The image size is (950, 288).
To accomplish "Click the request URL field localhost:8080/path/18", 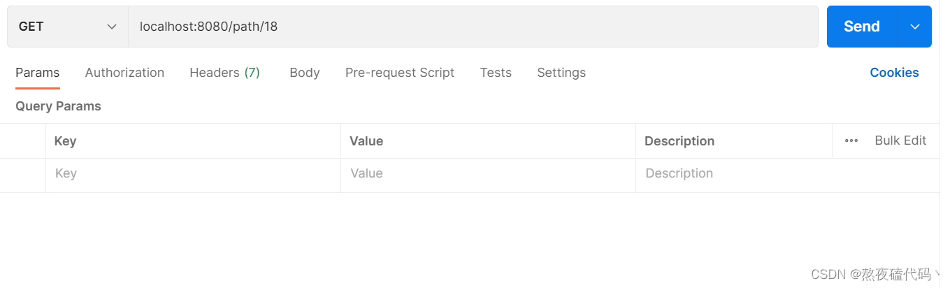I will [x=473, y=27].
